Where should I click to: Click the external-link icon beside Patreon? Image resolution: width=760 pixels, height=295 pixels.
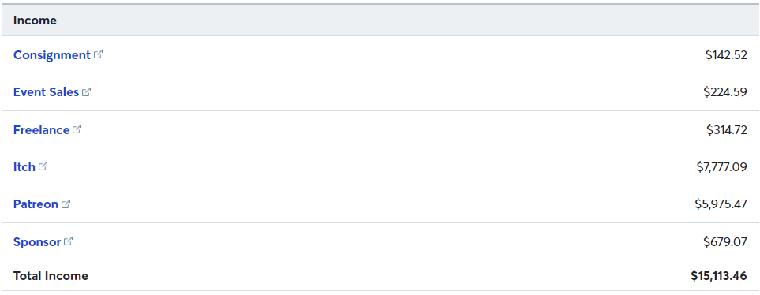point(66,204)
